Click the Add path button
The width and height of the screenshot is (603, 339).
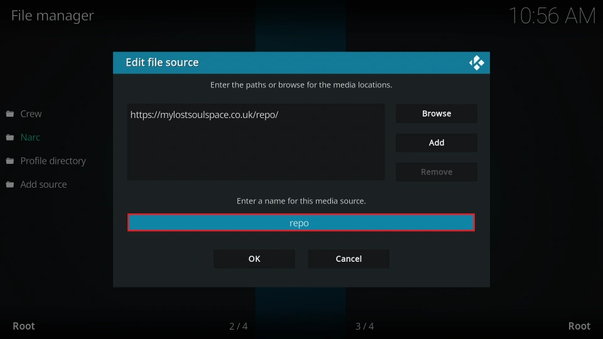coord(437,143)
